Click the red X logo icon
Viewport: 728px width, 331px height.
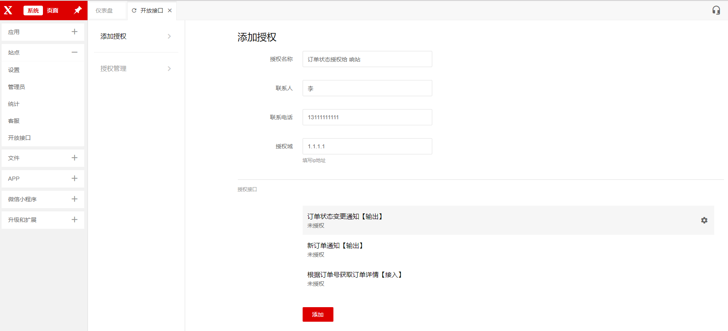[9, 11]
